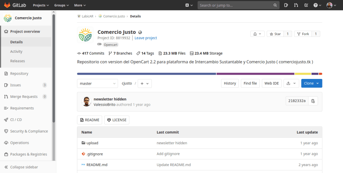Focus the Search or jump to field
343x173 pixels.
[x=238, y=5]
